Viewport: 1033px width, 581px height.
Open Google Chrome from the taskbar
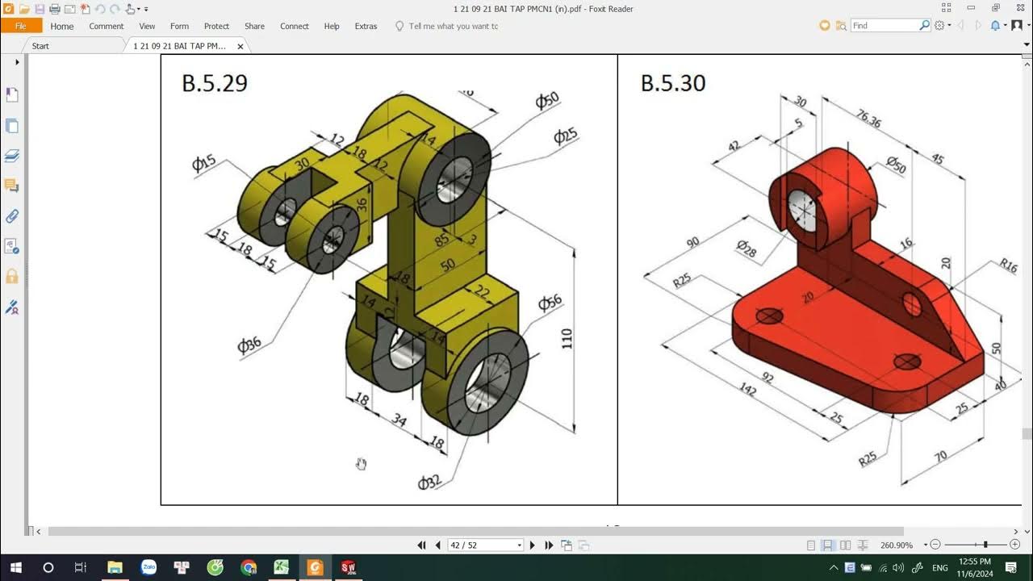[249, 567]
